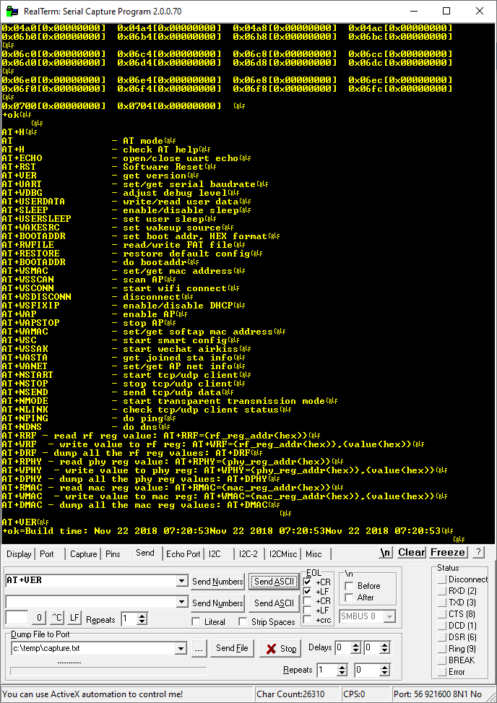The image size is (497, 703).
Task: Enable the unchecked +CR EOL checkbox
Action: click(x=308, y=601)
